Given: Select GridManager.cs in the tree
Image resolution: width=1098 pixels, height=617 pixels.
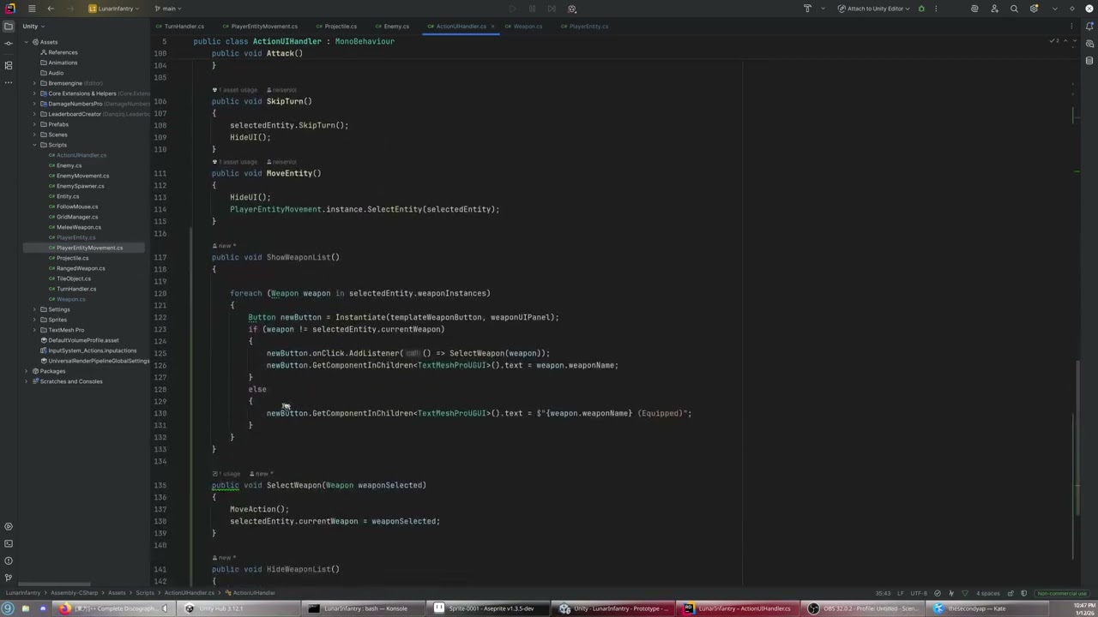Looking at the screenshot, I should [x=77, y=217].
